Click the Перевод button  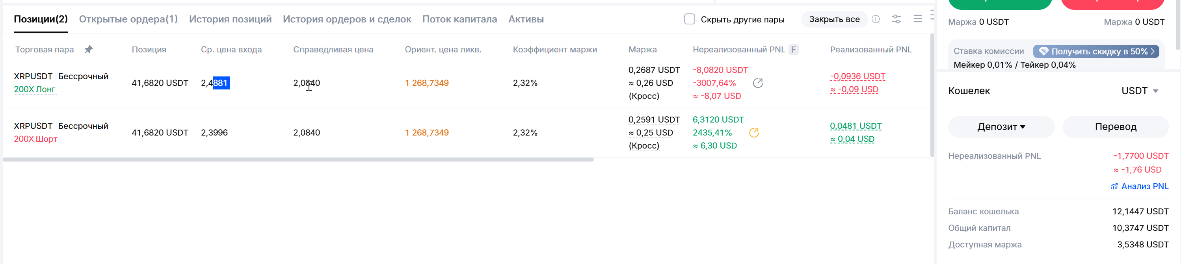pyautogui.click(x=1116, y=126)
